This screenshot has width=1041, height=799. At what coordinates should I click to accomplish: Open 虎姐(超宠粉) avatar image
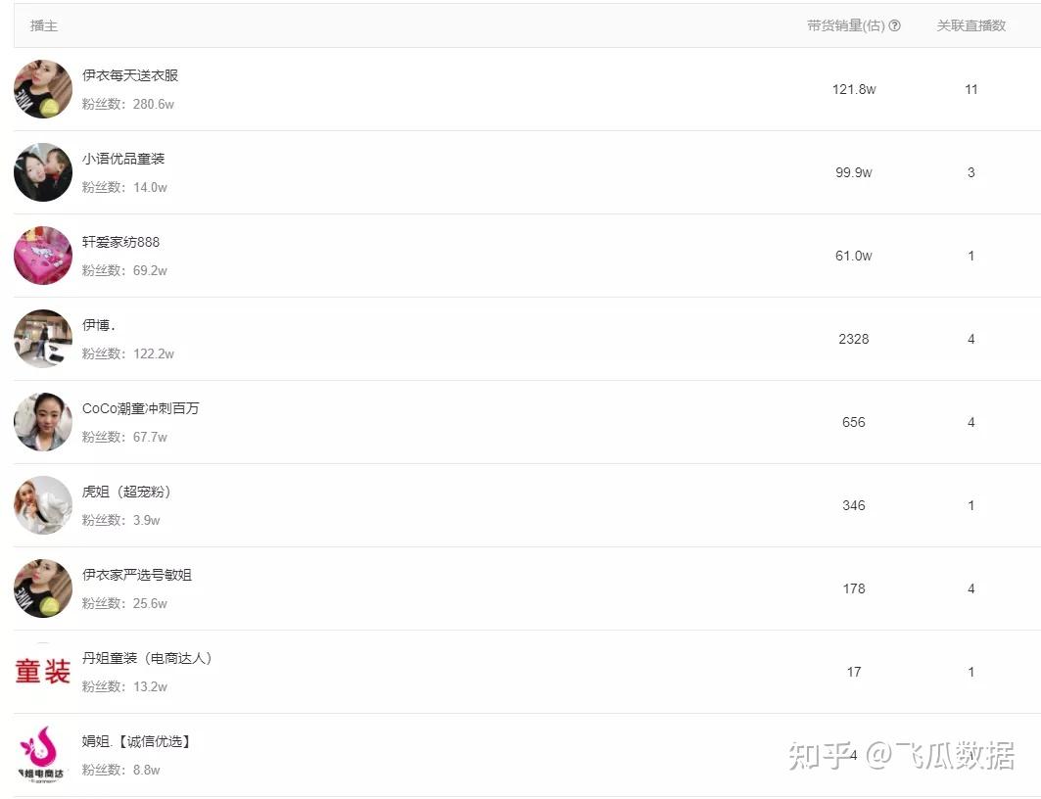[43, 505]
